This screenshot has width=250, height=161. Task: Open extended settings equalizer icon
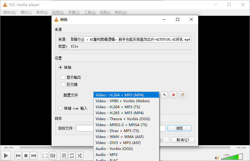click(53, 156)
